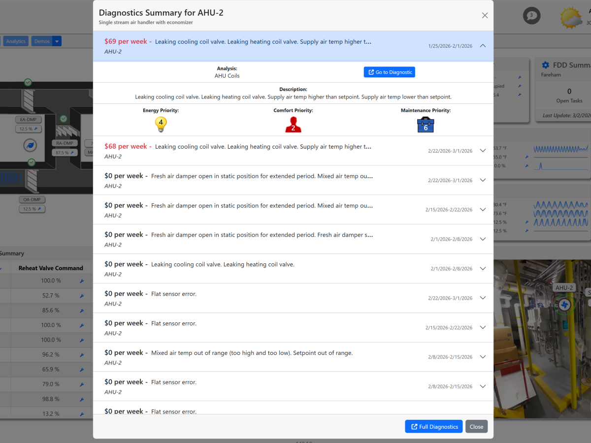
Task: Collapse the $69 per week diagnostic row
Action: (x=483, y=46)
